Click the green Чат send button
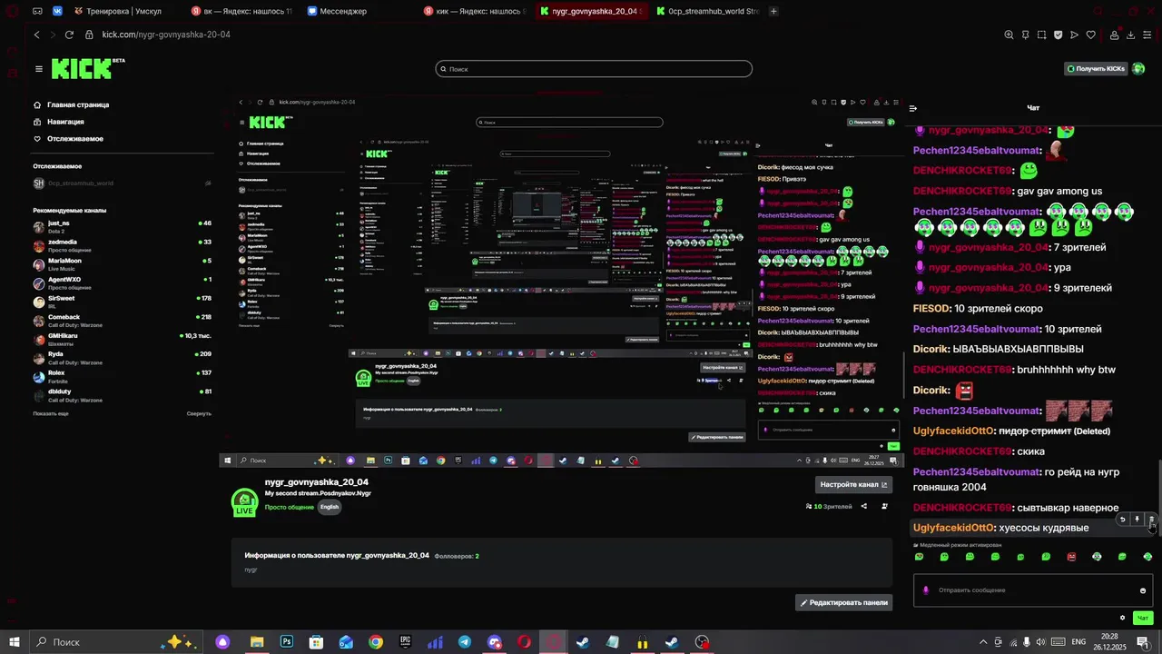This screenshot has height=654, width=1162. point(1143,618)
